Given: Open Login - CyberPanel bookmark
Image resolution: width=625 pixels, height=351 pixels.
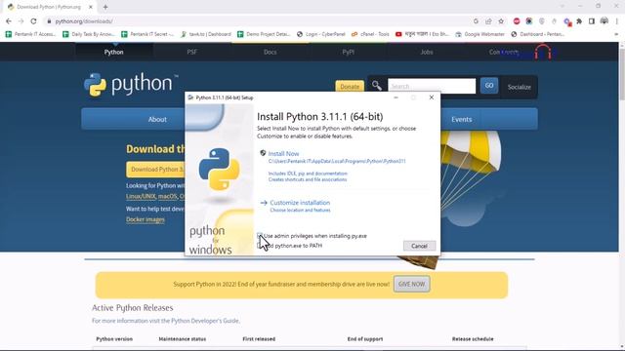Looking at the screenshot, I should pyautogui.click(x=321, y=34).
